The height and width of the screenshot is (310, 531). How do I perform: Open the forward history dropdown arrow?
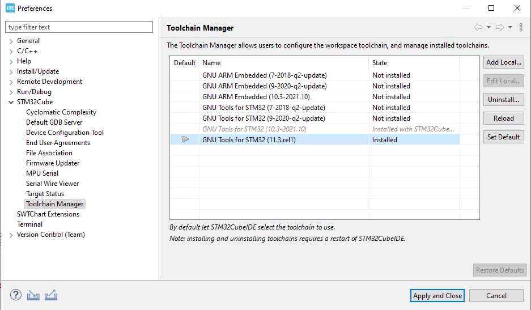pos(510,27)
